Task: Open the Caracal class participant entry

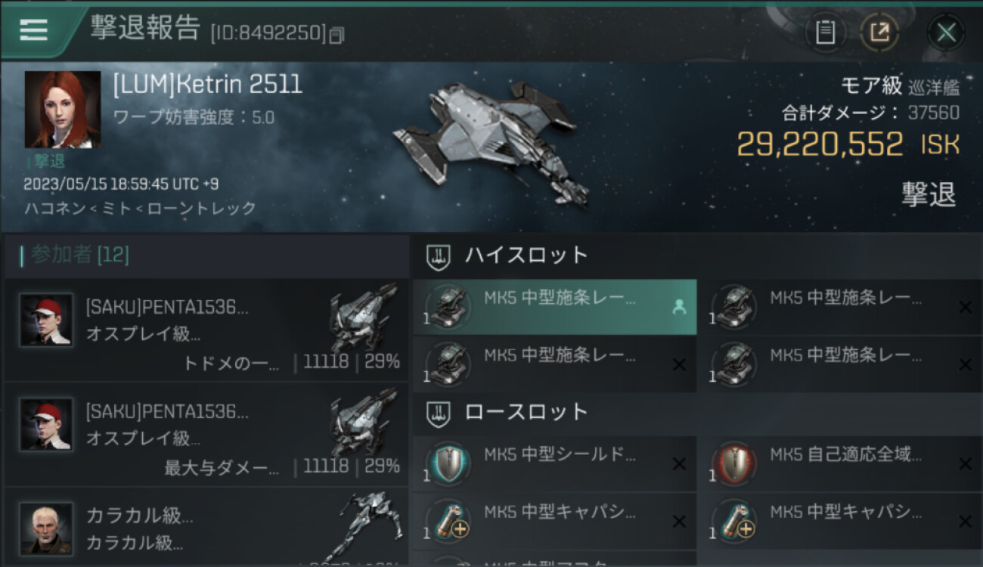Action: (x=206, y=528)
